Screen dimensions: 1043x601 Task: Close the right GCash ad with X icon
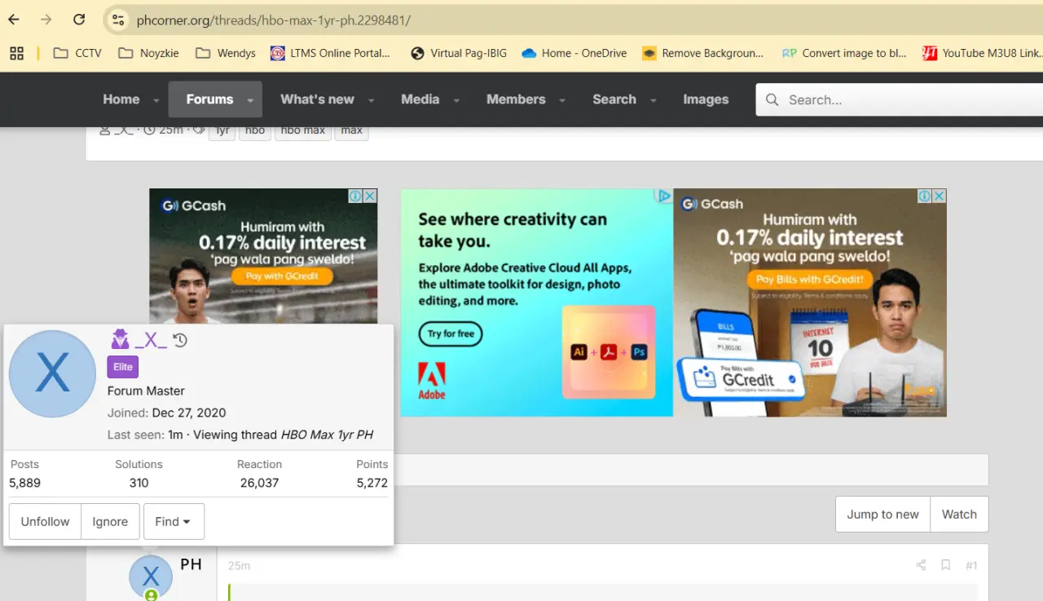940,196
